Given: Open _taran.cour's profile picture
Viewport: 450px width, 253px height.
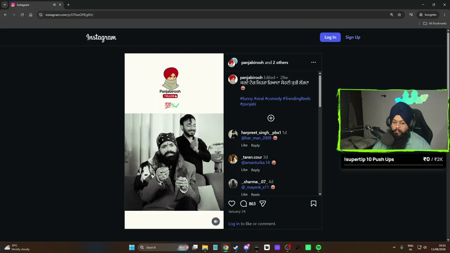Looking at the screenshot, I should click(233, 159).
